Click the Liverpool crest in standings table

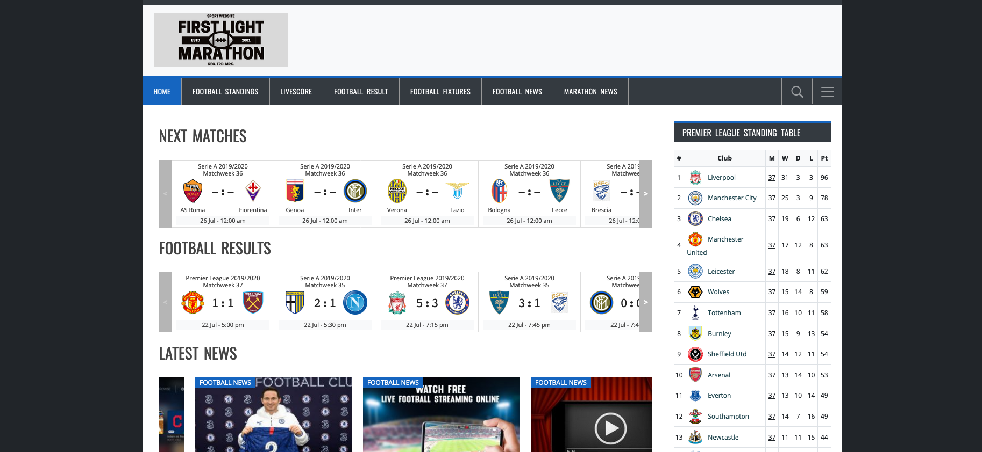pyautogui.click(x=695, y=177)
